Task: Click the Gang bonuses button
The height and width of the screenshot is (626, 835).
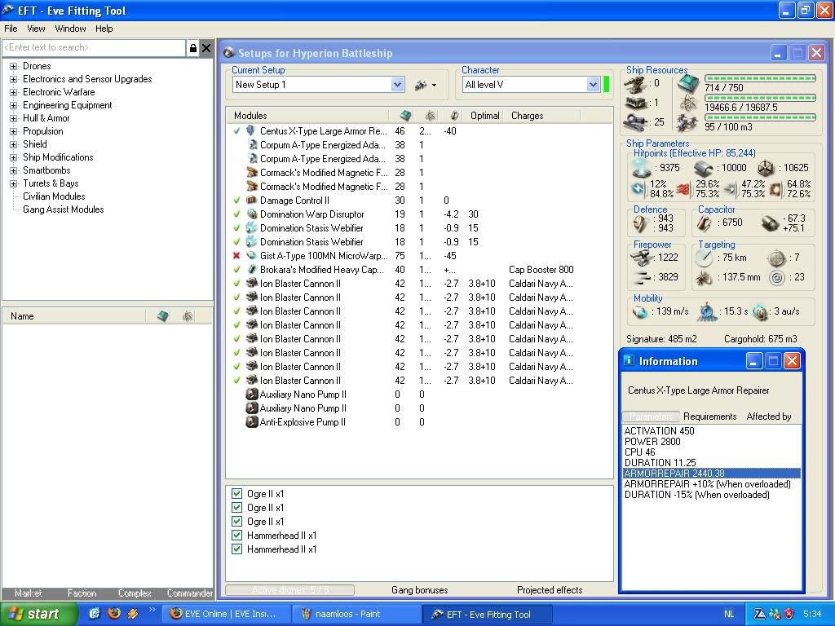Action: (x=419, y=590)
